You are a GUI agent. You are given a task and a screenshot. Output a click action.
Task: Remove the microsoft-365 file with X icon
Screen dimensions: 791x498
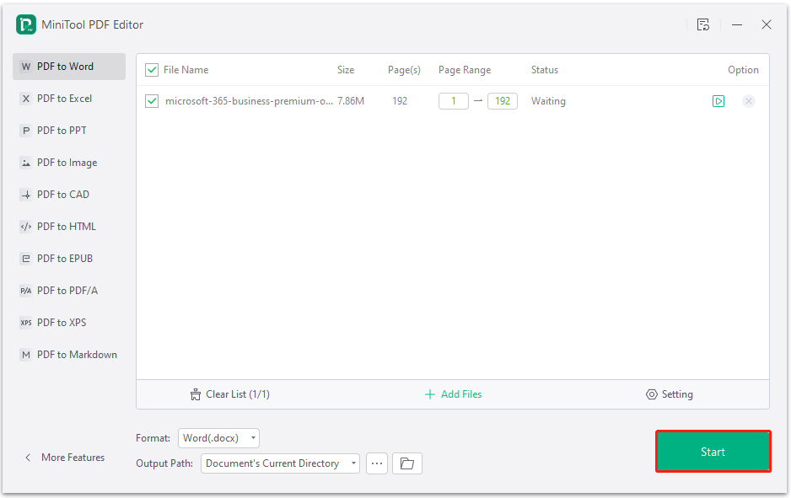coord(749,101)
